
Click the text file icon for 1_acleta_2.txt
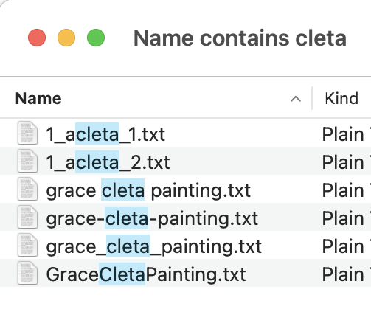coord(27,161)
